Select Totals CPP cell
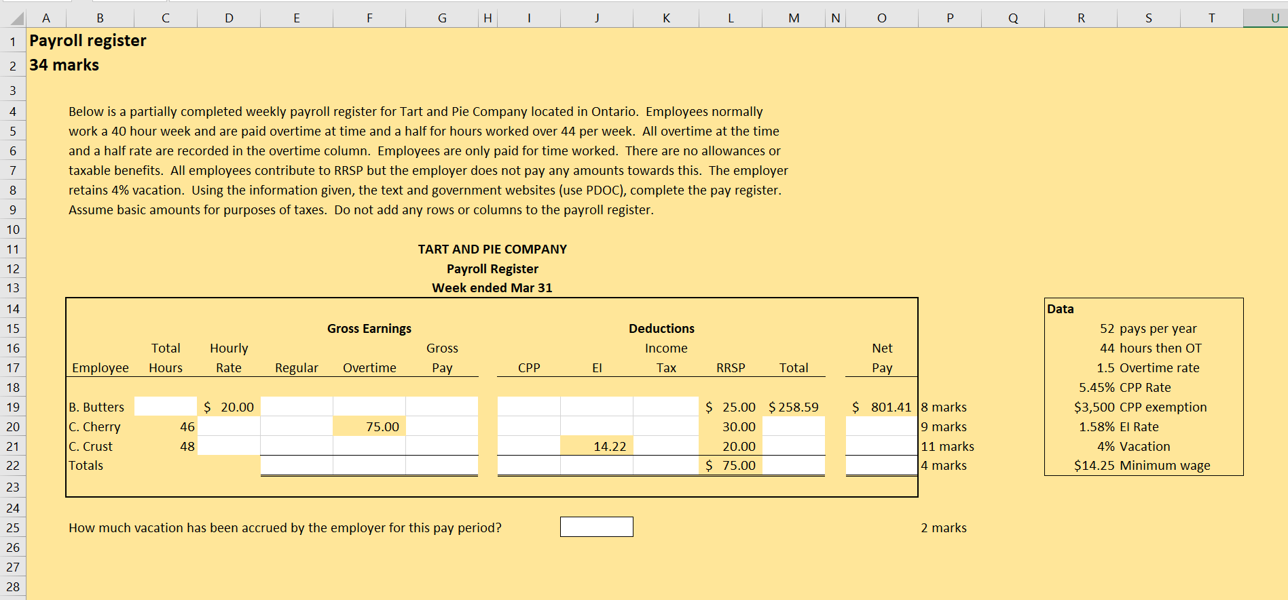Viewport: 1288px width, 600px height. click(529, 465)
